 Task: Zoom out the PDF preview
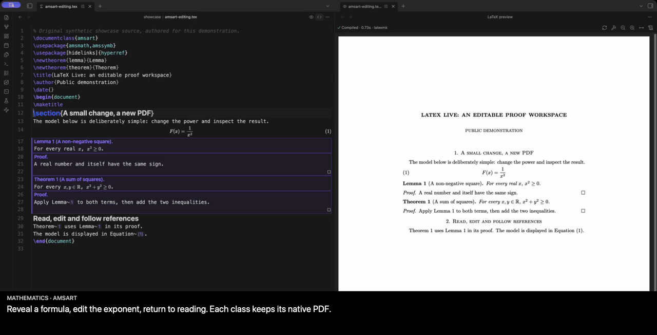click(x=623, y=28)
